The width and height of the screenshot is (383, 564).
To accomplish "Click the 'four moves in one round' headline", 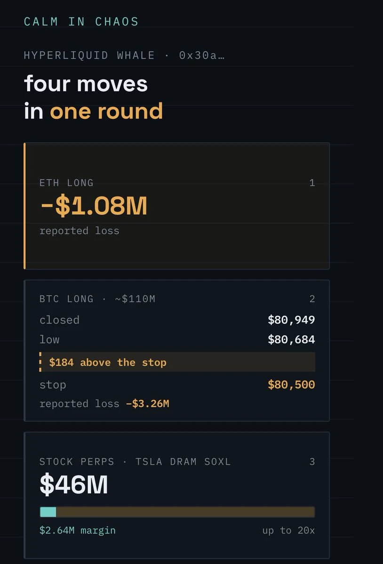I will point(94,98).
